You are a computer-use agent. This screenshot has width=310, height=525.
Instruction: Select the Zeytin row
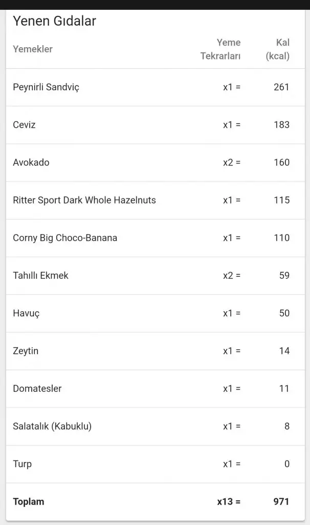pyautogui.click(x=26, y=351)
